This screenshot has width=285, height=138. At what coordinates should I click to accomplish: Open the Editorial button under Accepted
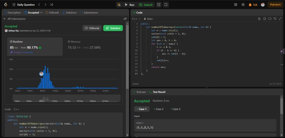(x=92, y=28)
